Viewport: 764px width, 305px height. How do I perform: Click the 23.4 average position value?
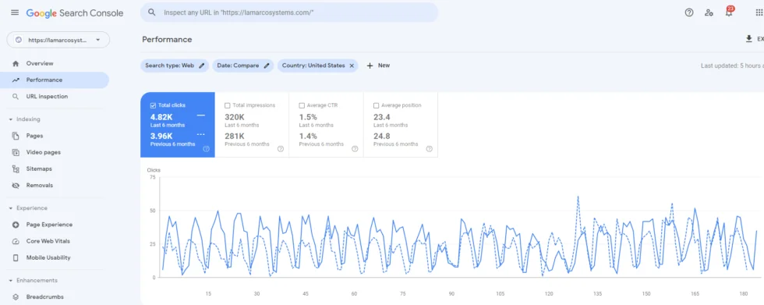381,117
